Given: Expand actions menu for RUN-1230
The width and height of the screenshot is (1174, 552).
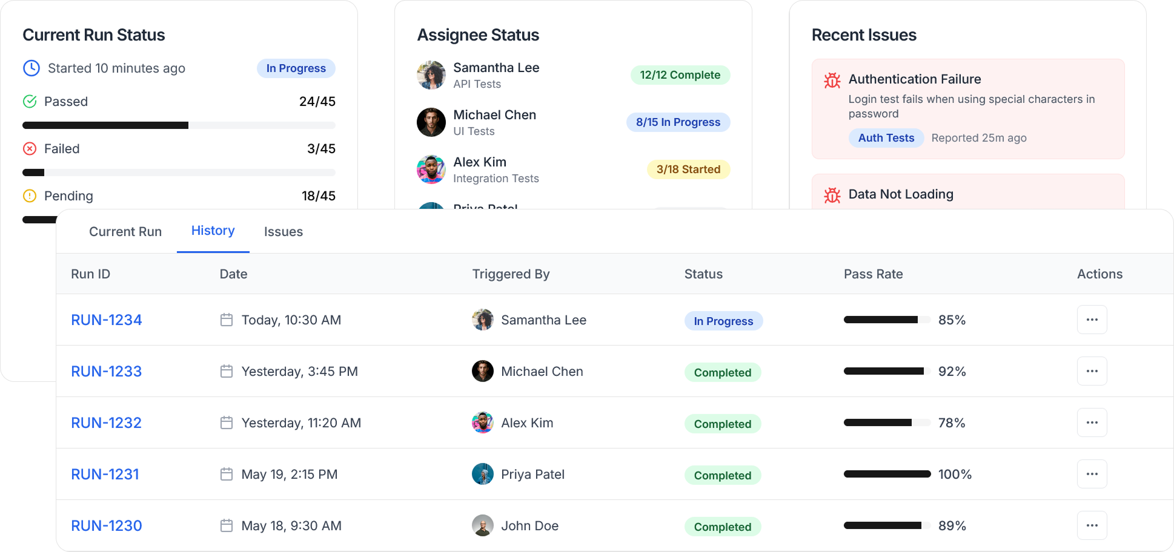Looking at the screenshot, I should pyautogui.click(x=1092, y=525).
